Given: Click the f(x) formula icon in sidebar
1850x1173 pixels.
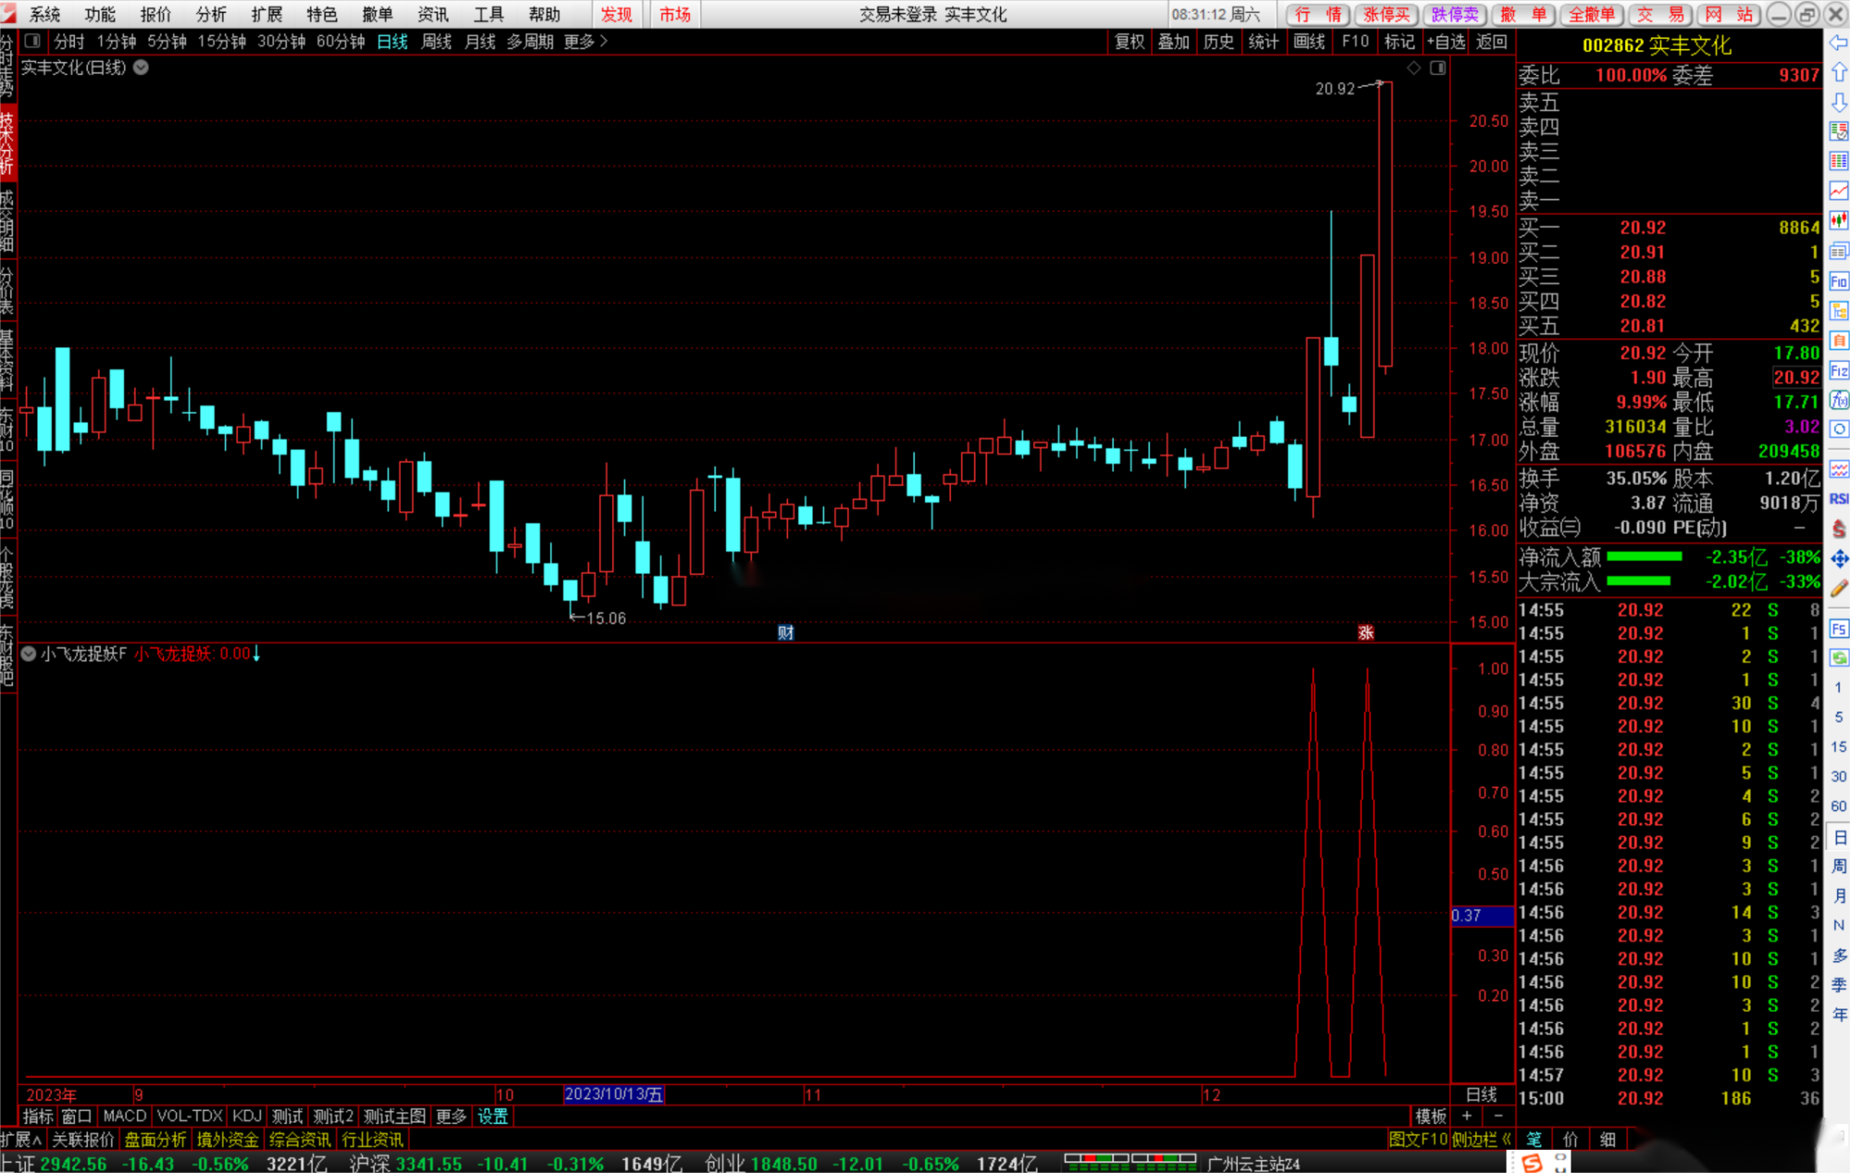Looking at the screenshot, I should 1838,400.
